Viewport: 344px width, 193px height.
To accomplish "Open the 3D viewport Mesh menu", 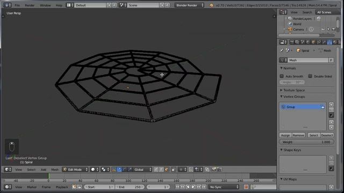I will [55, 169].
